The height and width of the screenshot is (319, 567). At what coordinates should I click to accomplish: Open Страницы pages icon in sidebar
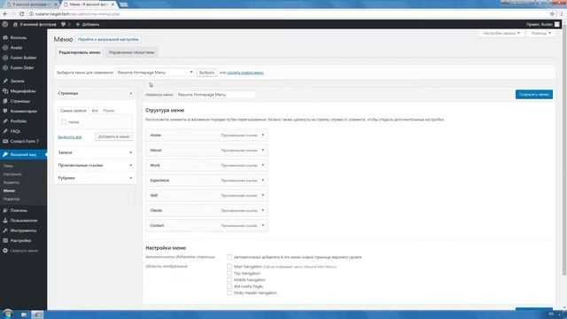[x=5, y=101]
